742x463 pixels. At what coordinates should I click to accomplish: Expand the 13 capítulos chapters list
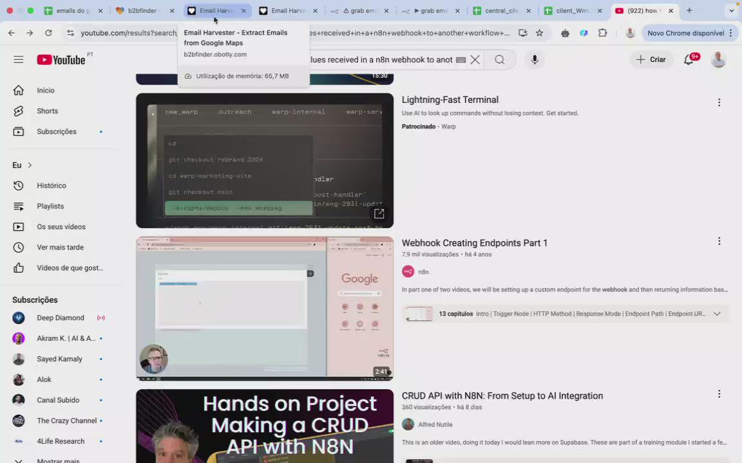pyautogui.click(x=718, y=314)
